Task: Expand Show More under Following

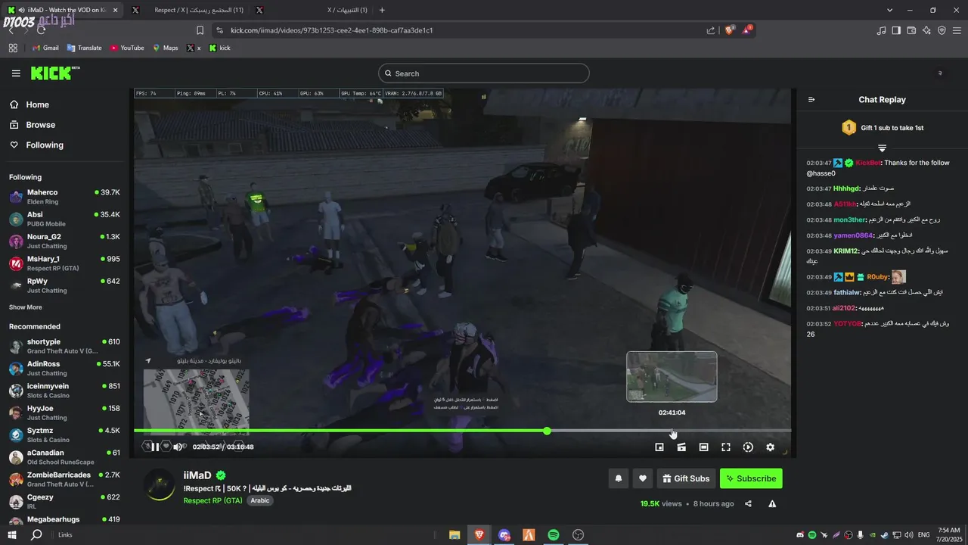Action: tap(26, 307)
